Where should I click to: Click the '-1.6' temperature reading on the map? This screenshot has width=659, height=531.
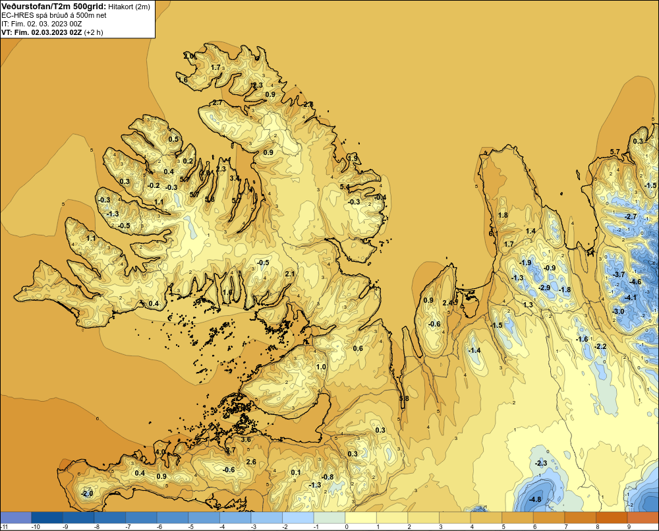click(x=582, y=339)
